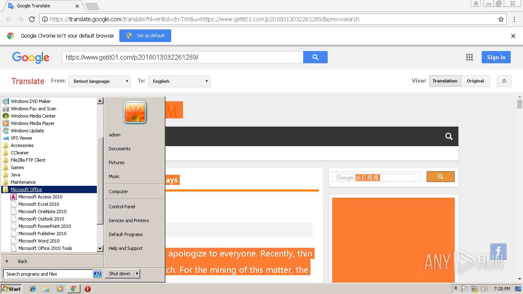Dismiss the default browser notification bar
This screenshot has width=523, height=294.
click(513, 36)
